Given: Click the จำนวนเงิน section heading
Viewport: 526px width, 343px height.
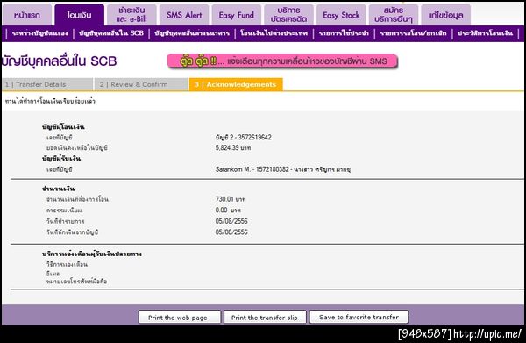Looking at the screenshot, I should coord(59,189).
